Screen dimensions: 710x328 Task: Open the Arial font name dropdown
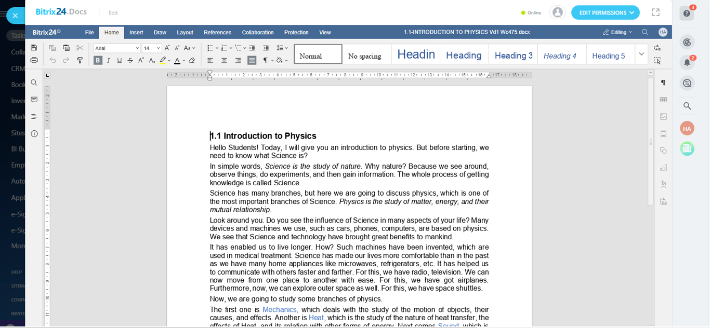point(137,48)
